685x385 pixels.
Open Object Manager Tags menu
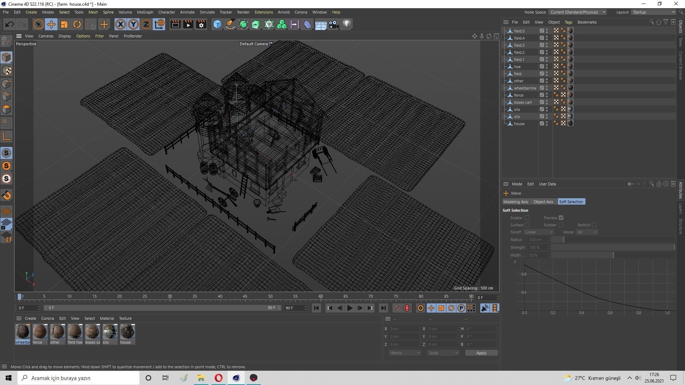(568, 22)
